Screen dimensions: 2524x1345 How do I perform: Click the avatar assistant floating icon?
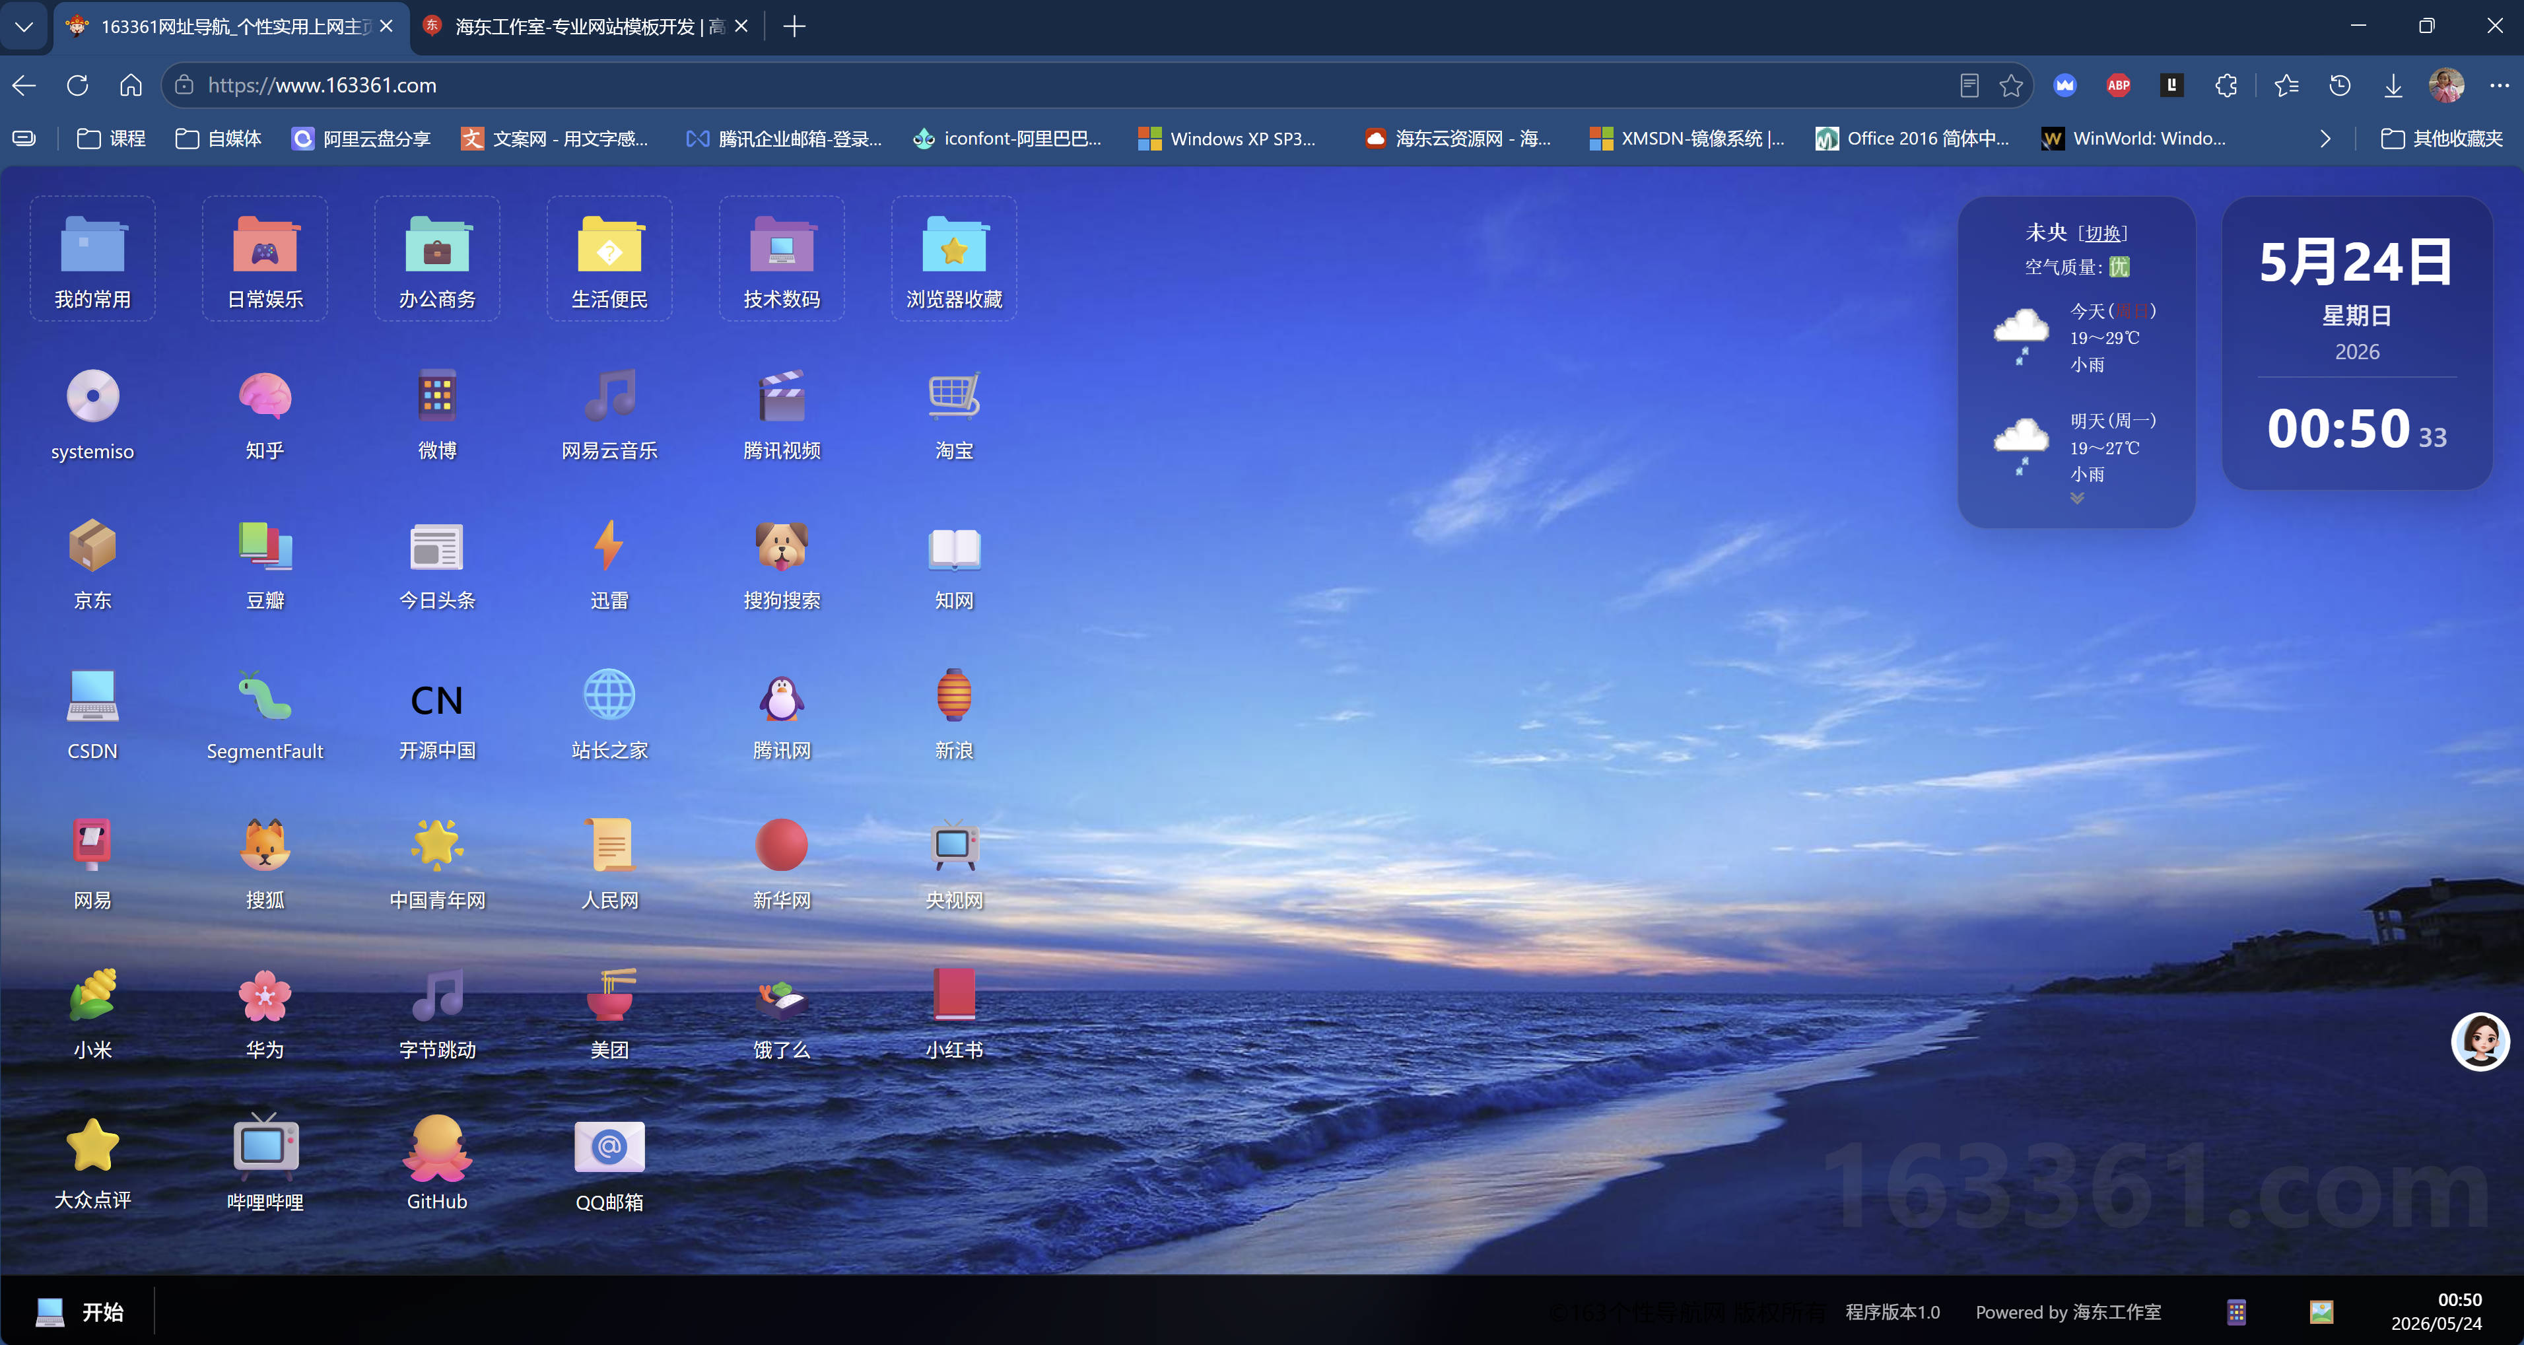[2480, 1041]
